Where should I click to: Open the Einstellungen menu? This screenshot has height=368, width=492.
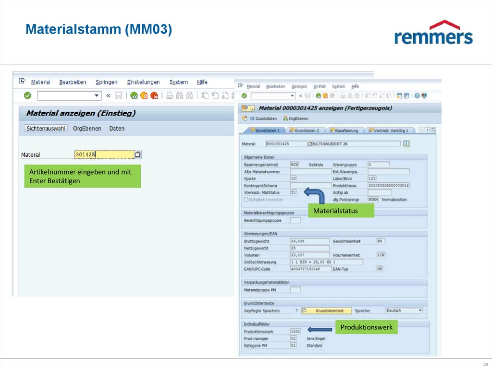click(x=143, y=82)
